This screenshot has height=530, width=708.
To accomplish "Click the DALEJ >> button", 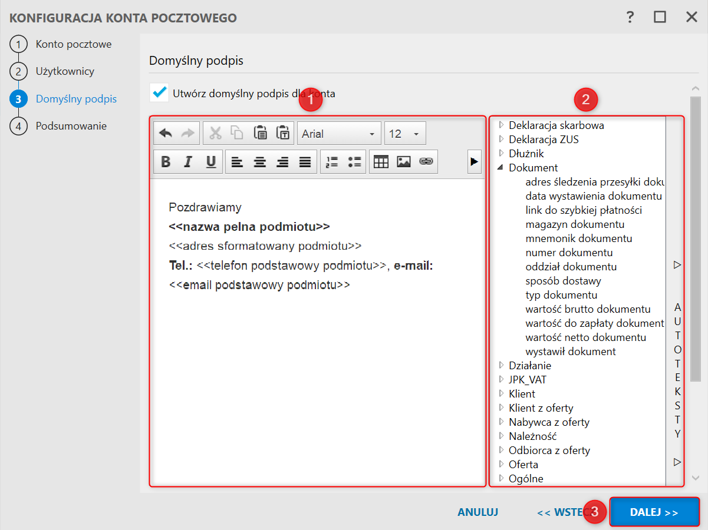I will (654, 512).
